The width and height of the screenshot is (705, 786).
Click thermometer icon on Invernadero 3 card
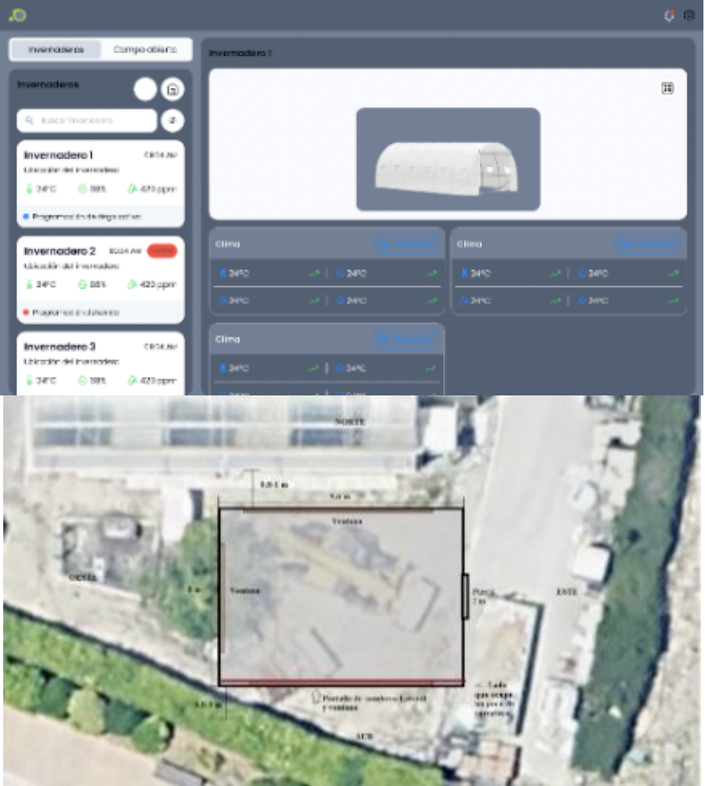[29, 380]
